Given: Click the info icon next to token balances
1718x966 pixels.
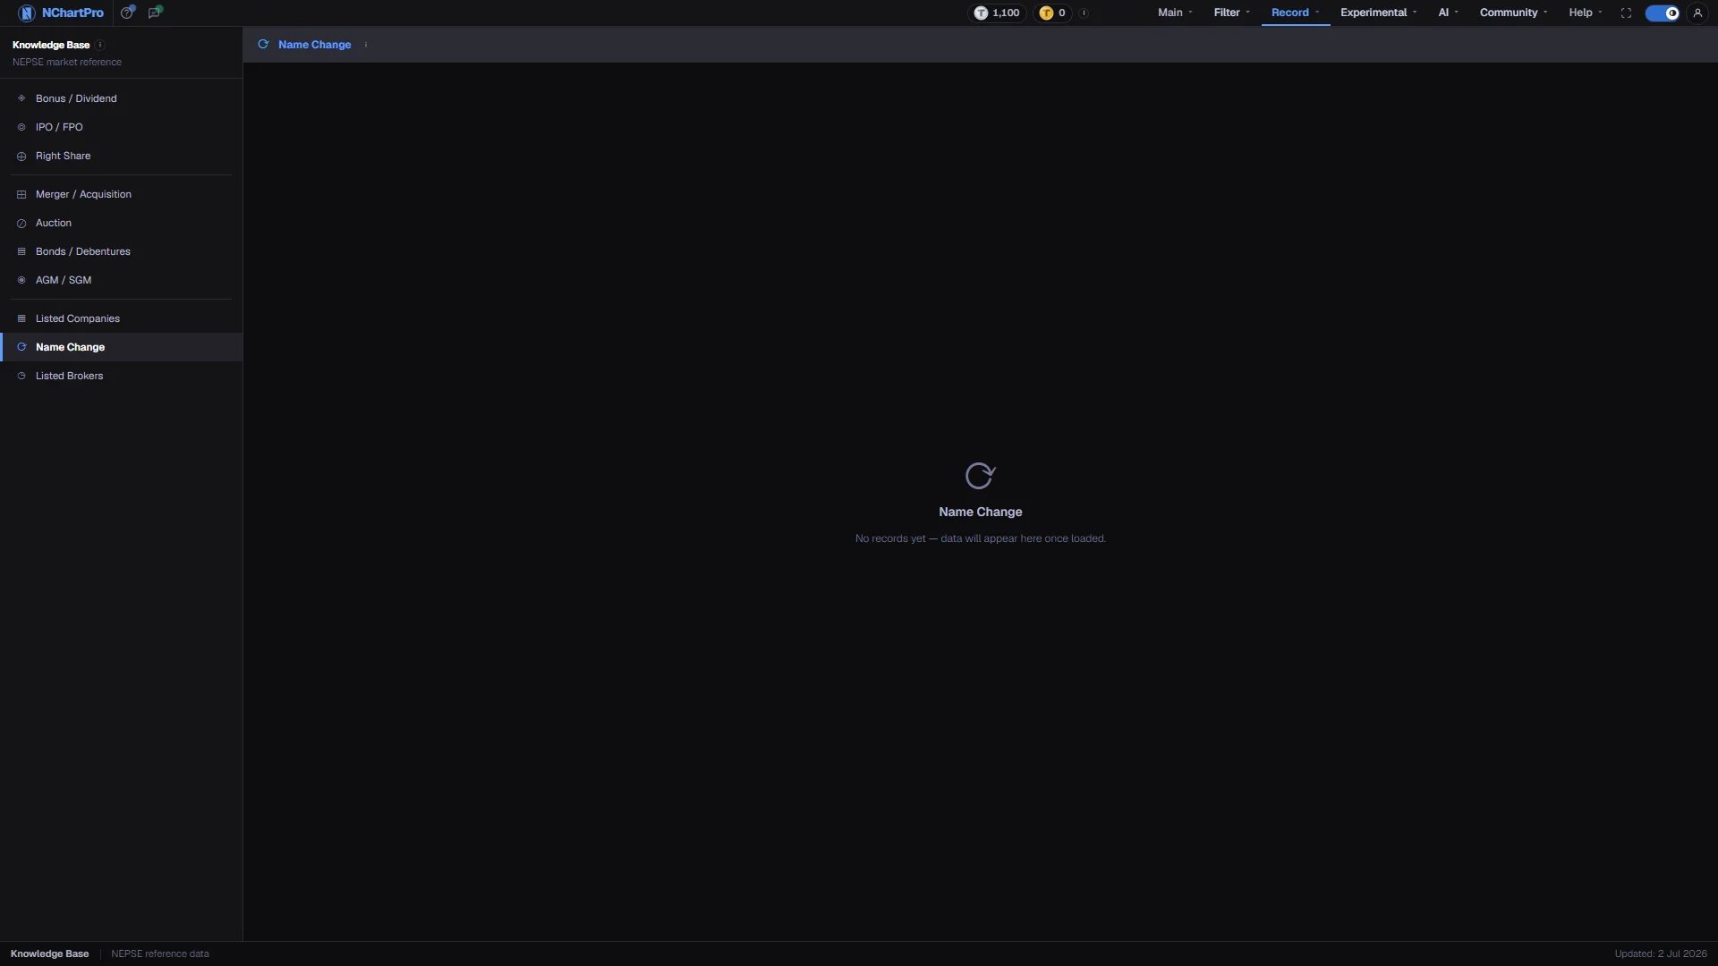Looking at the screenshot, I should point(1084,13).
